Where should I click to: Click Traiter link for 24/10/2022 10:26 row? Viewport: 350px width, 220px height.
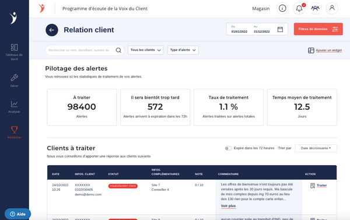point(321,186)
